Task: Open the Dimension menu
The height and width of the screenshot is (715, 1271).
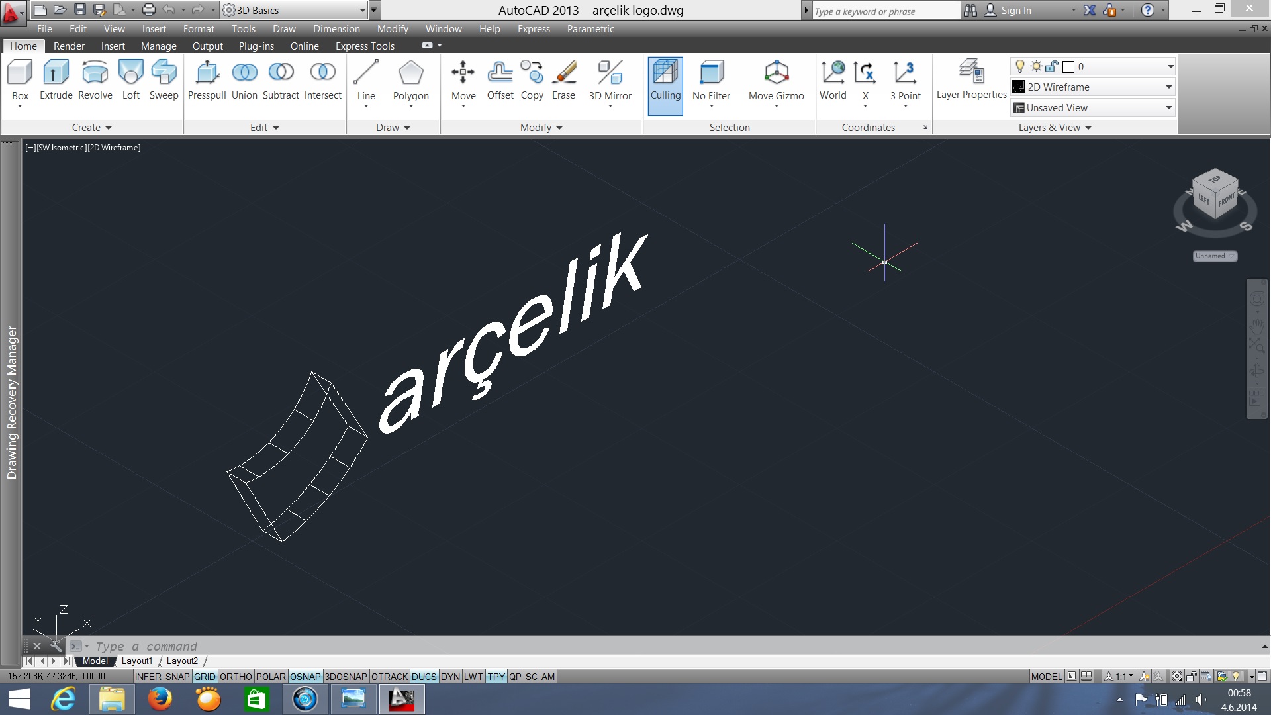Action: pos(336,29)
